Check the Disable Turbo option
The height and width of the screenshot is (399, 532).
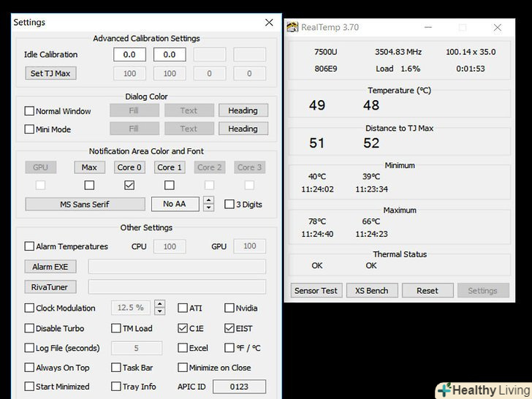[29, 328]
